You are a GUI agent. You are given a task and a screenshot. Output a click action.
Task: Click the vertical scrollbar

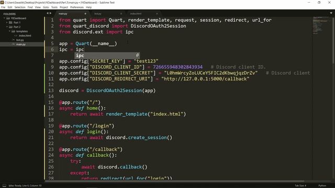pyautogui.click(x=333, y=40)
